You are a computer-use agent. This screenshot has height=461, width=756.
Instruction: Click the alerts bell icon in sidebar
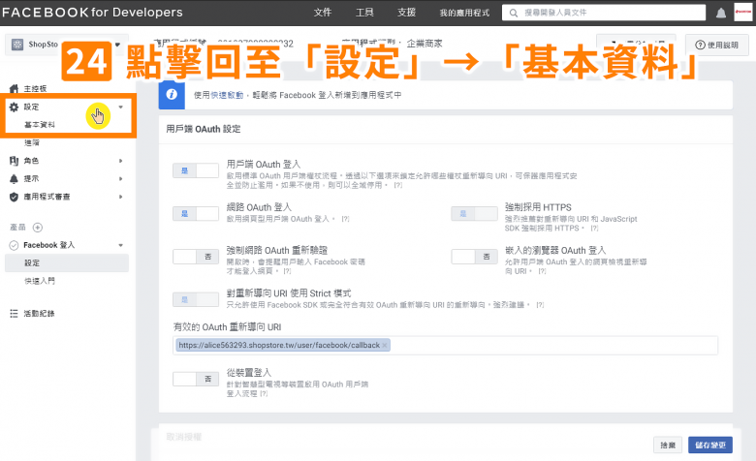[x=14, y=179]
